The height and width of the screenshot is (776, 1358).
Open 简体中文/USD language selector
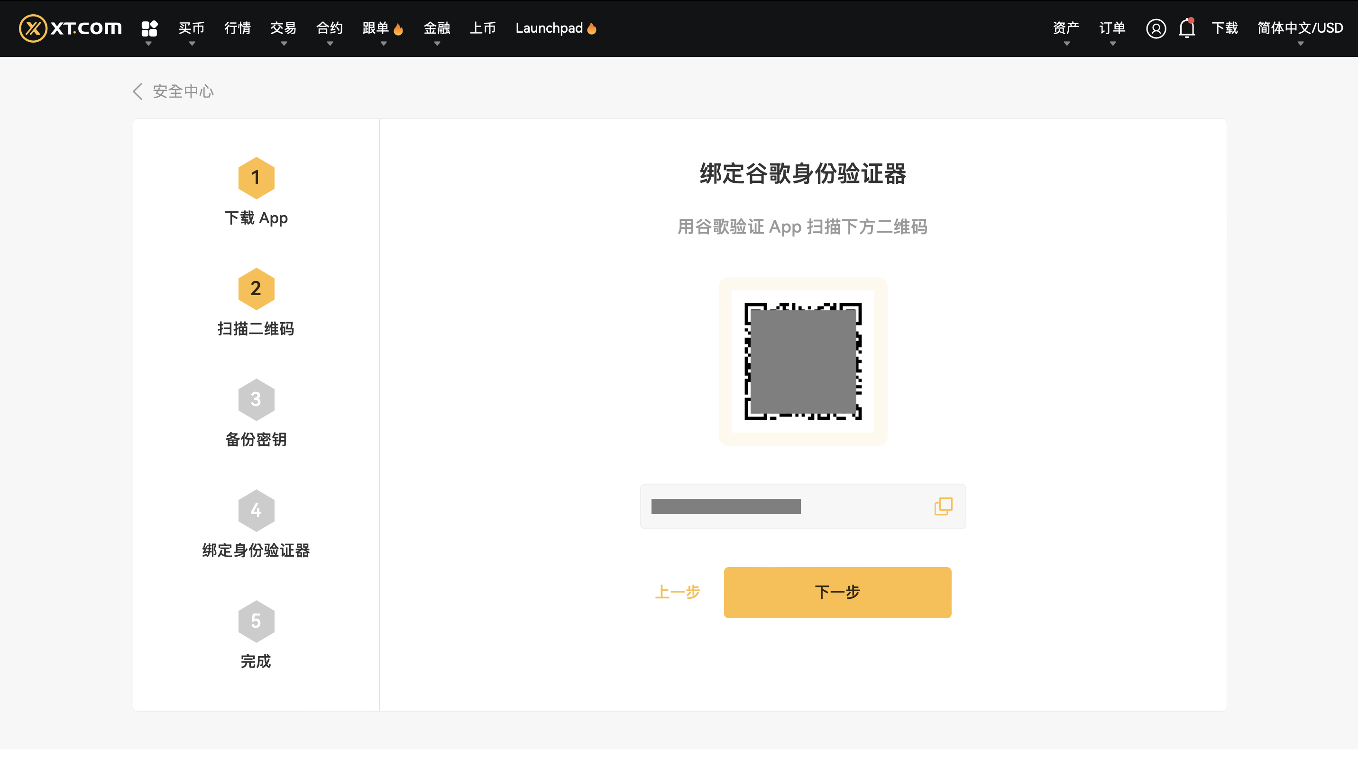(x=1300, y=28)
